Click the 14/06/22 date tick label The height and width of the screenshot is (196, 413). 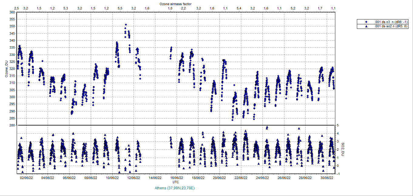tap(155, 178)
